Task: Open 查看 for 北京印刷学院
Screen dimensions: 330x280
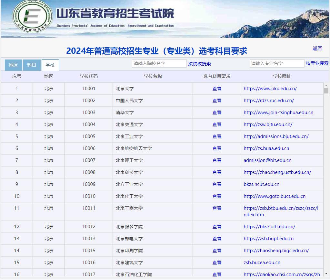Action: [217, 251]
